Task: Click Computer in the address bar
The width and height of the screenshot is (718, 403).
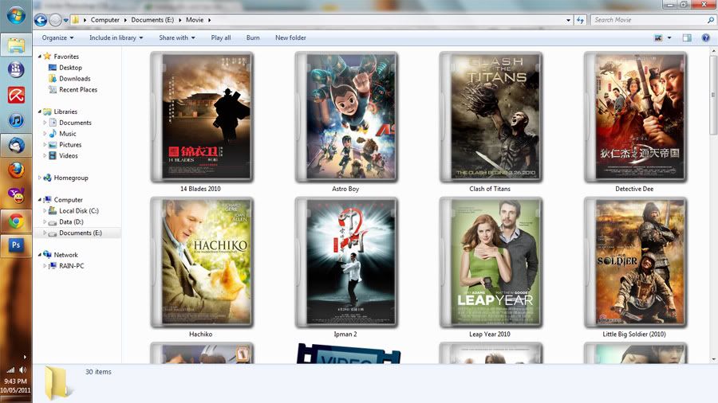Action: coord(105,20)
